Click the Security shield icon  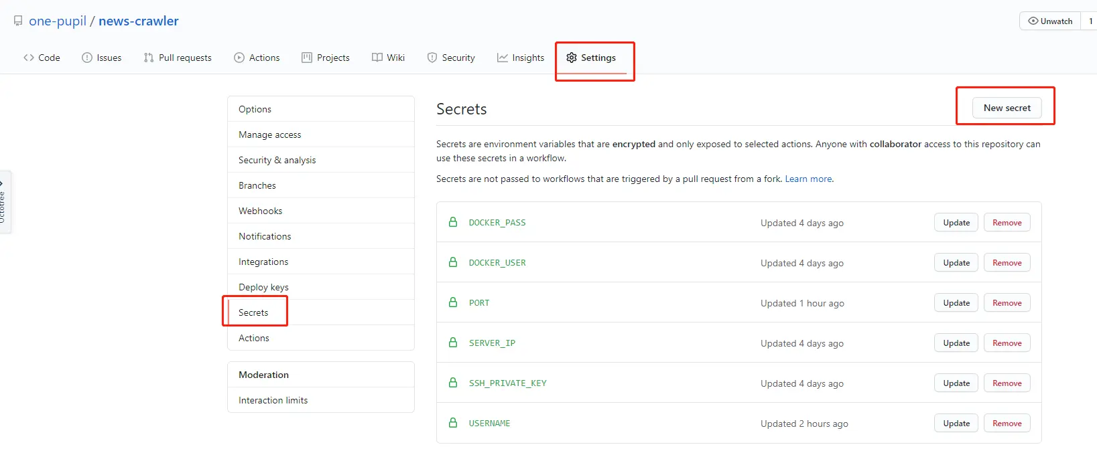point(432,58)
